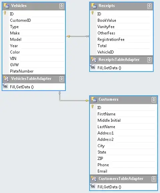Collapse the CustomersTableAdapter section
This screenshot has width=160, height=193.
154,179
